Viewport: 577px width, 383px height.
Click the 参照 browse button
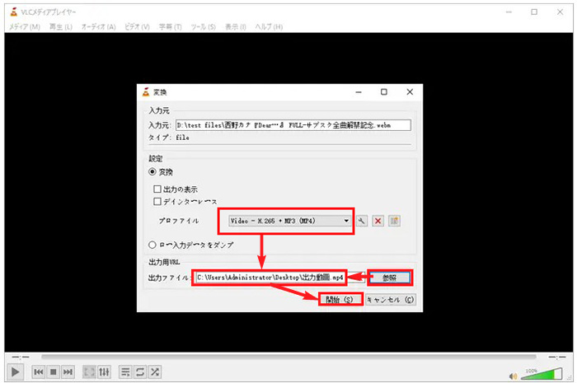(x=389, y=278)
